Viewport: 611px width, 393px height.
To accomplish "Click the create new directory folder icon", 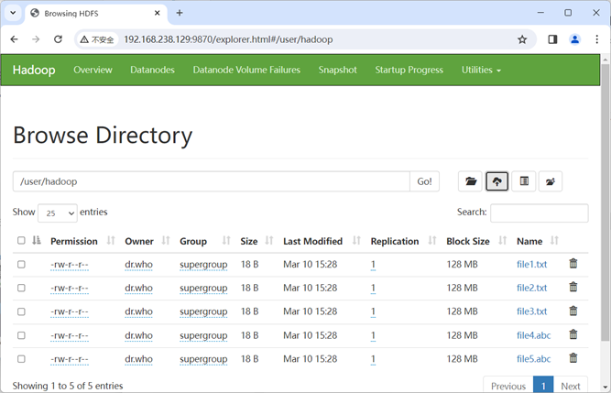I will point(470,181).
